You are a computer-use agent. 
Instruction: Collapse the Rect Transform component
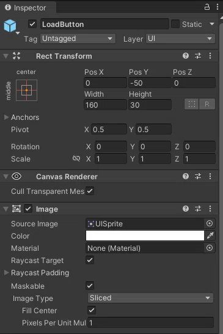point(6,56)
